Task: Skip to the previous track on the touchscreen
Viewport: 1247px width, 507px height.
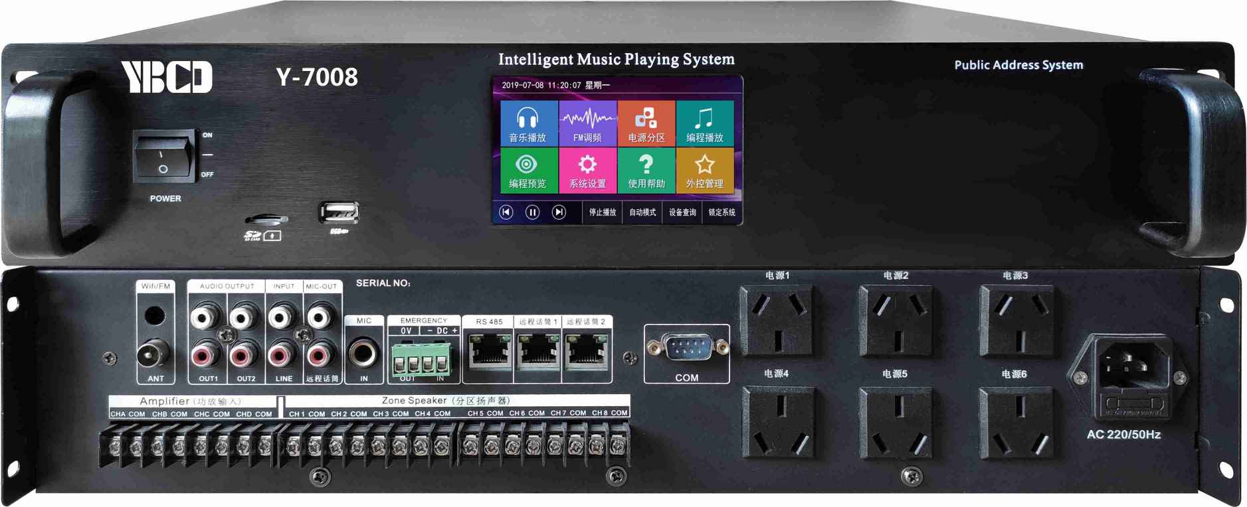Action: click(506, 212)
